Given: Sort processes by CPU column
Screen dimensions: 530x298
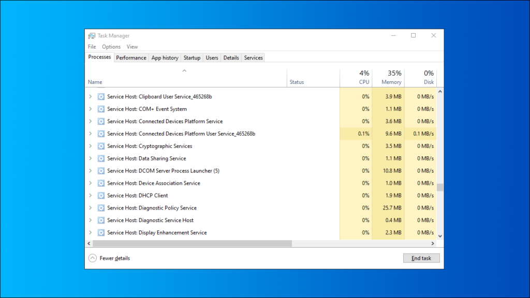Looking at the screenshot, I should pos(356,79).
